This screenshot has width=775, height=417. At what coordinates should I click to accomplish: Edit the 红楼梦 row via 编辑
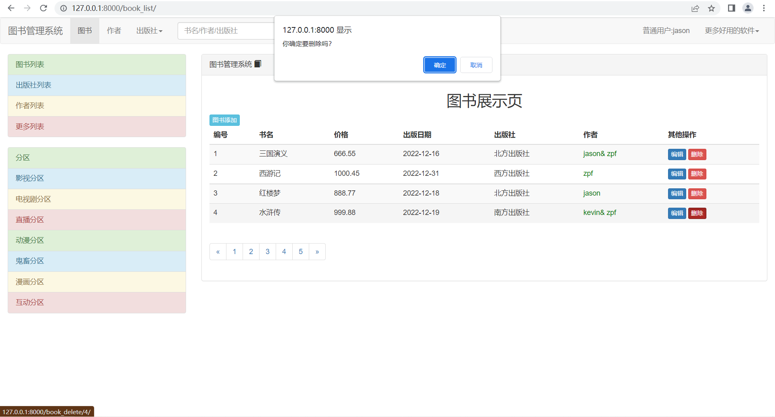click(677, 194)
